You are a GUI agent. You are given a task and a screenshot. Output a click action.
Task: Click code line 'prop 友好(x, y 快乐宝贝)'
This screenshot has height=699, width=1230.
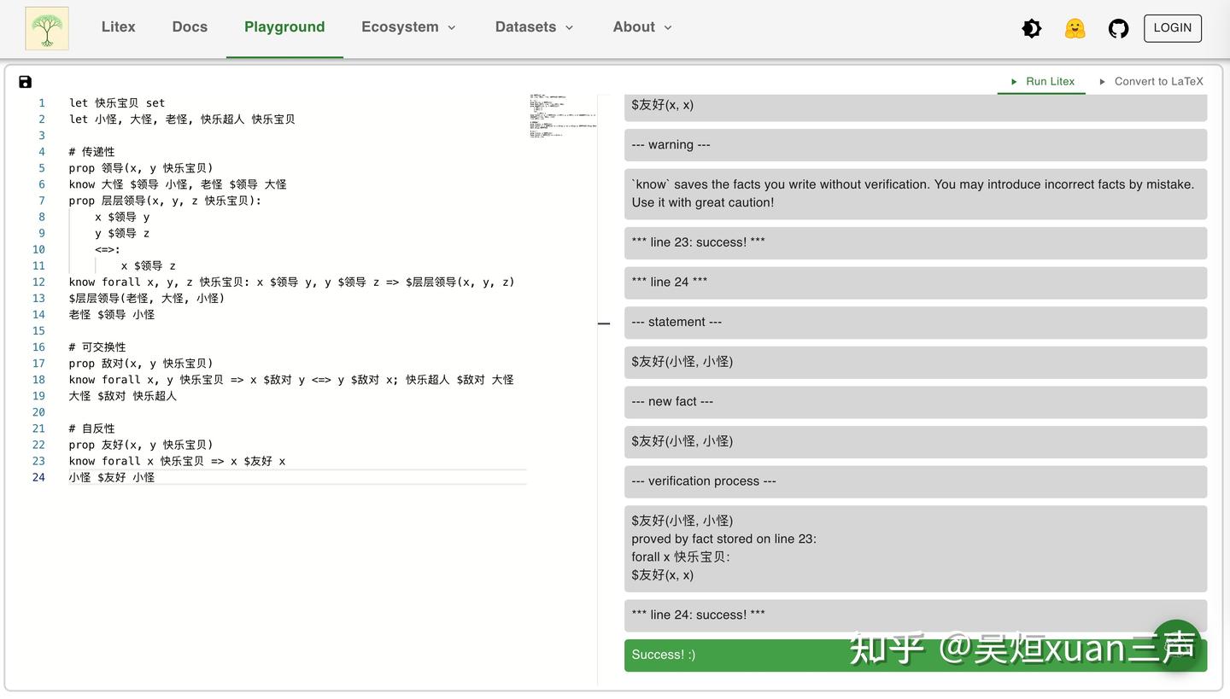click(x=141, y=445)
